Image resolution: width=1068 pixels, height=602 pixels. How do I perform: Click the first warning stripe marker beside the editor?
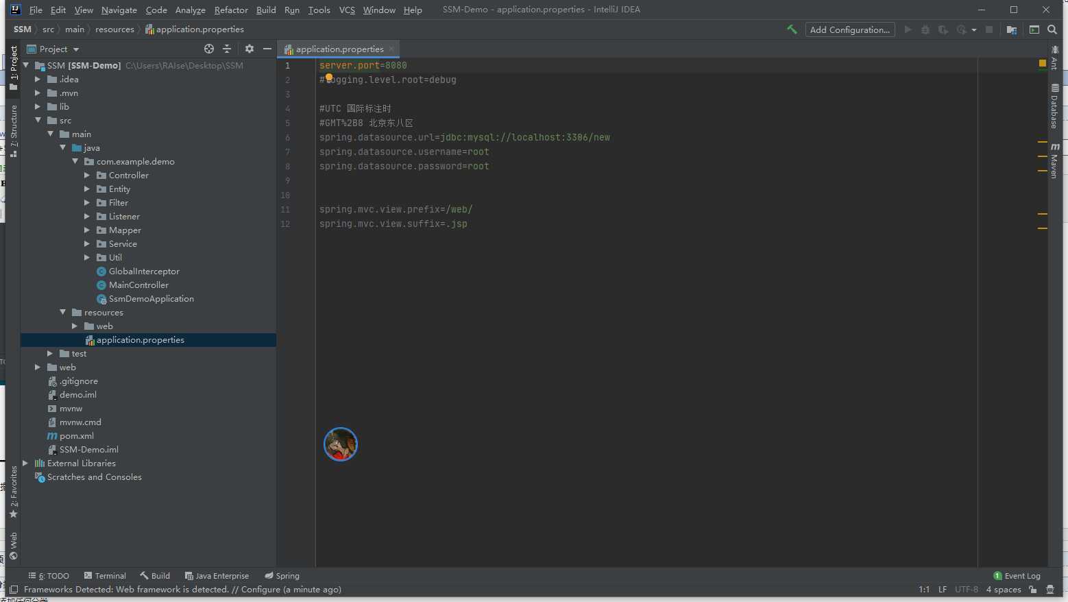[x=1043, y=142]
